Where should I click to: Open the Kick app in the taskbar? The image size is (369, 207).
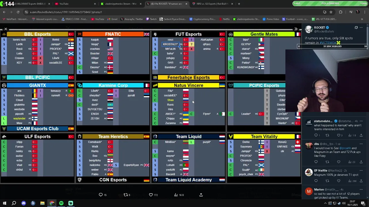pos(71,203)
